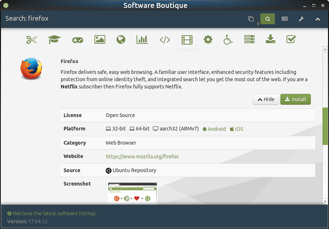The image size is (329, 229).
Task: Maximize the Software Boutique window
Action: click(314, 5)
